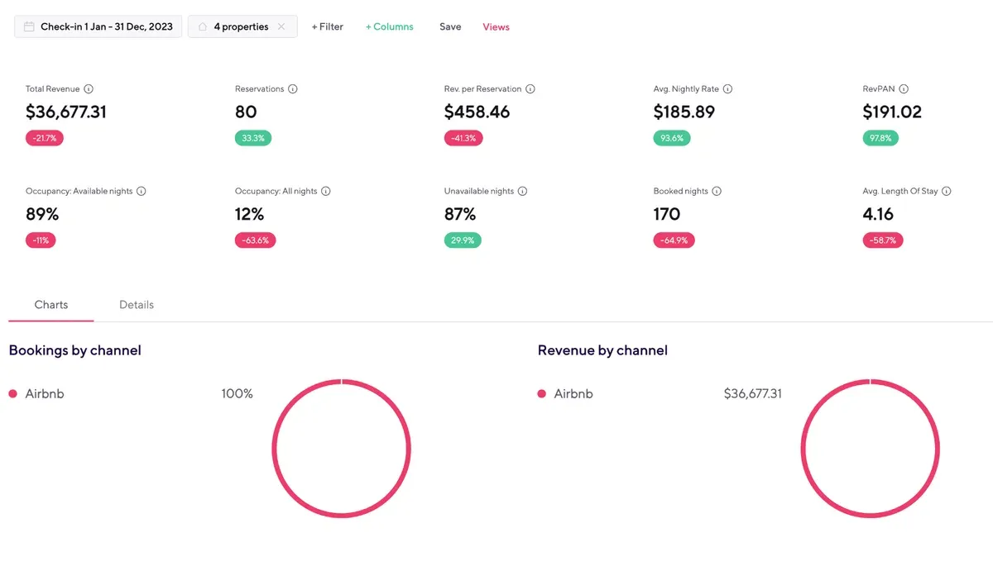Click the info icon next to Reservations
The width and height of the screenshot is (993, 566).
click(293, 89)
